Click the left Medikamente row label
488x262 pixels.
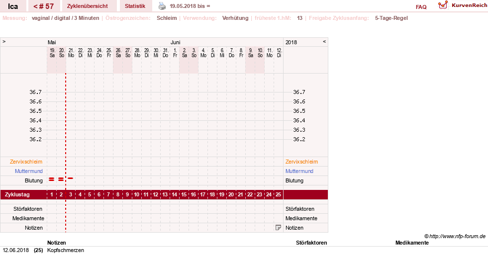pos(28,218)
